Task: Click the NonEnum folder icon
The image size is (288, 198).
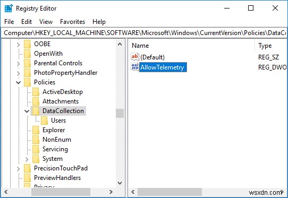Action: click(36, 140)
